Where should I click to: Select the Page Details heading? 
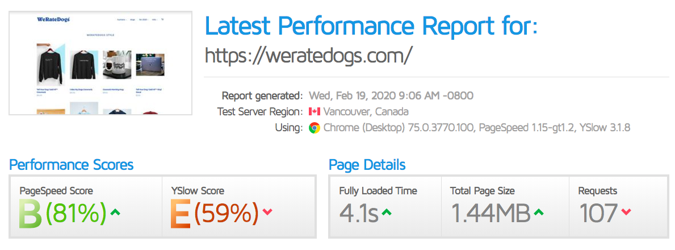(x=367, y=165)
